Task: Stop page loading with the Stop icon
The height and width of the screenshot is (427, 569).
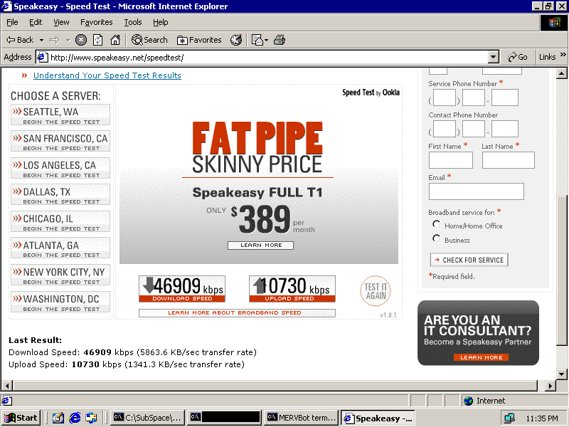Action: click(81, 40)
